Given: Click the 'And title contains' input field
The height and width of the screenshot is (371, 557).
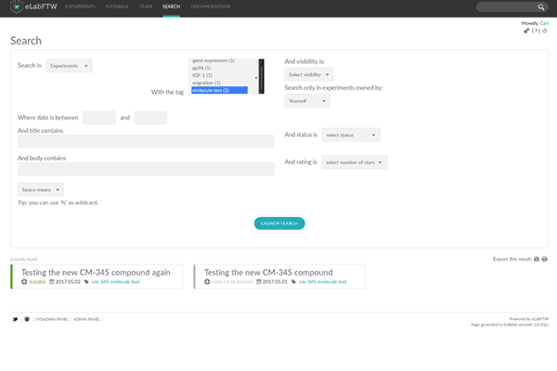Looking at the screenshot, I should [146, 142].
